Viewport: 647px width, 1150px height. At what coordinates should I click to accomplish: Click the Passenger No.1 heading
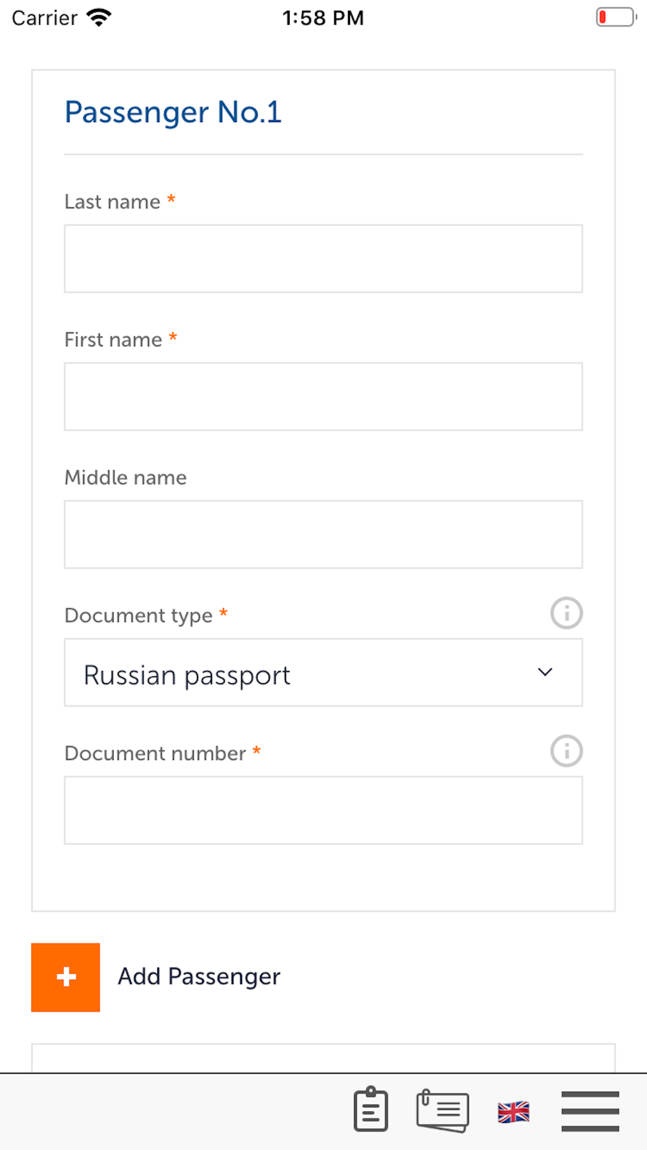[x=173, y=113]
